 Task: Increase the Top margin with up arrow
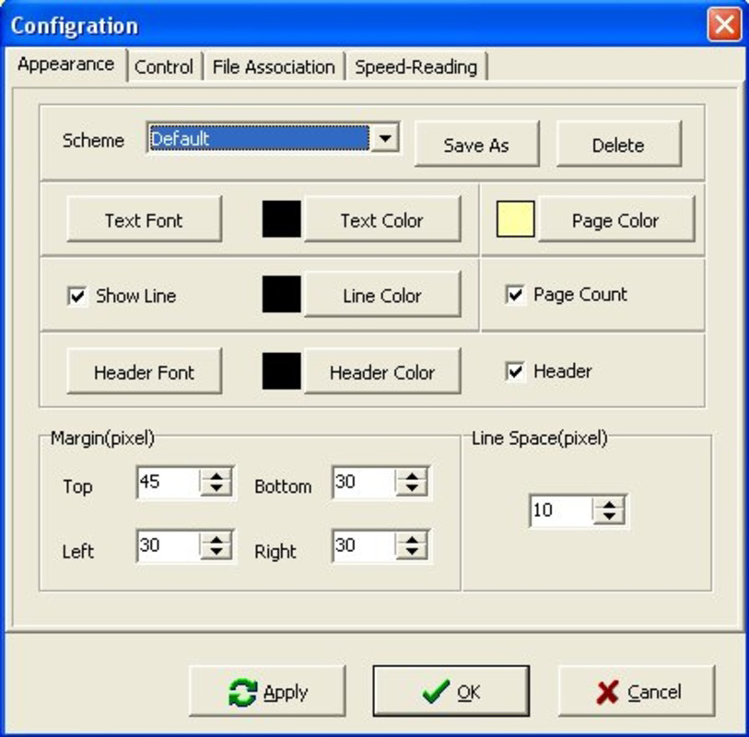point(217,475)
